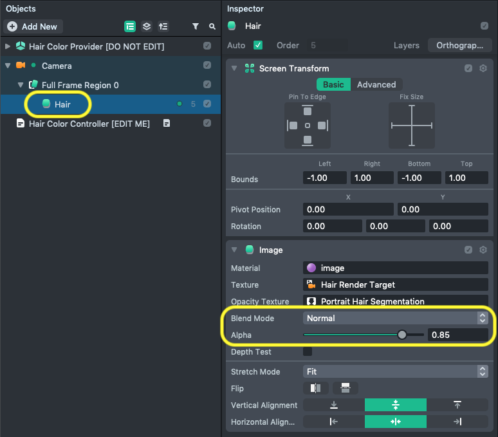Image resolution: width=498 pixels, height=437 pixels.
Task: Flip the image vertically
Action: point(346,388)
